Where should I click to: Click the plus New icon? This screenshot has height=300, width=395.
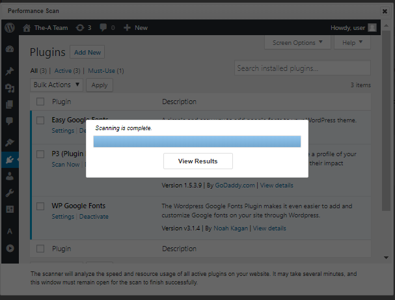tap(127, 28)
